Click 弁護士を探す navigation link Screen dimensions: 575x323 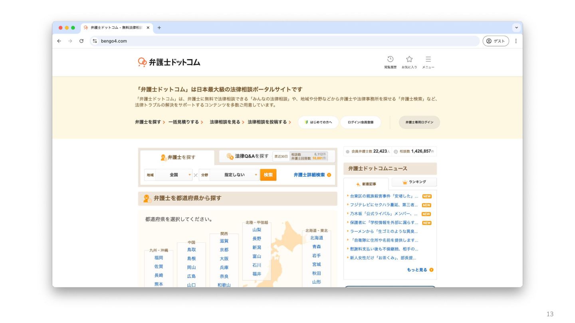pyautogui.click(x=150, y=122)
